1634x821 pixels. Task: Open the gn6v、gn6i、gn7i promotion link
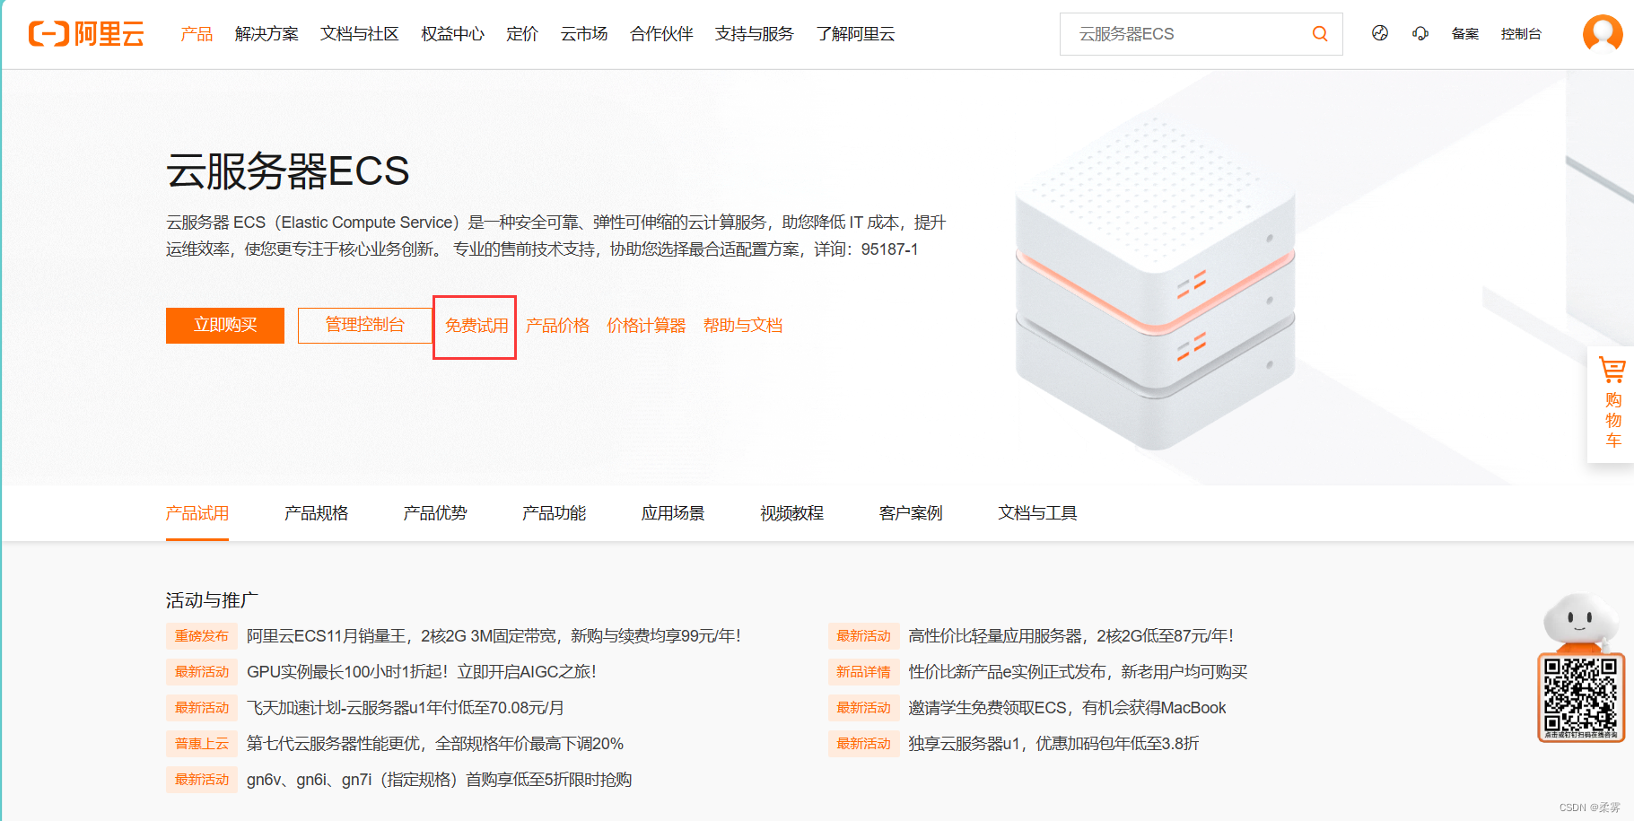pyautogui.click(x=439, y=780)
